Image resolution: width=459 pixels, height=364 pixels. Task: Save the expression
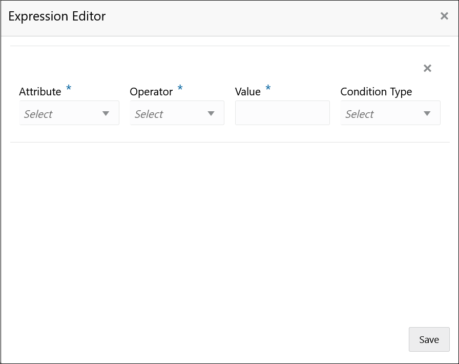coord(429,339)
